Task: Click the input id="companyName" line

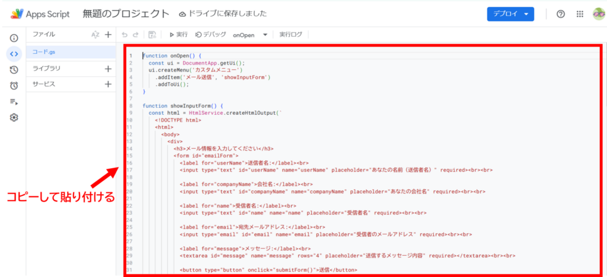Action: (333, 191)
